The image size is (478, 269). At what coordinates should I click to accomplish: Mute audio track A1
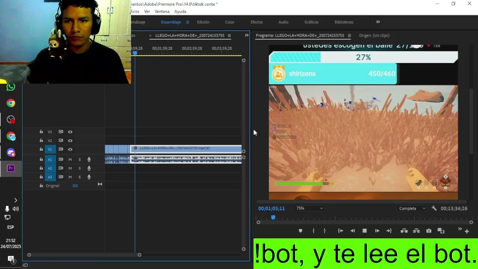point(70,160)
